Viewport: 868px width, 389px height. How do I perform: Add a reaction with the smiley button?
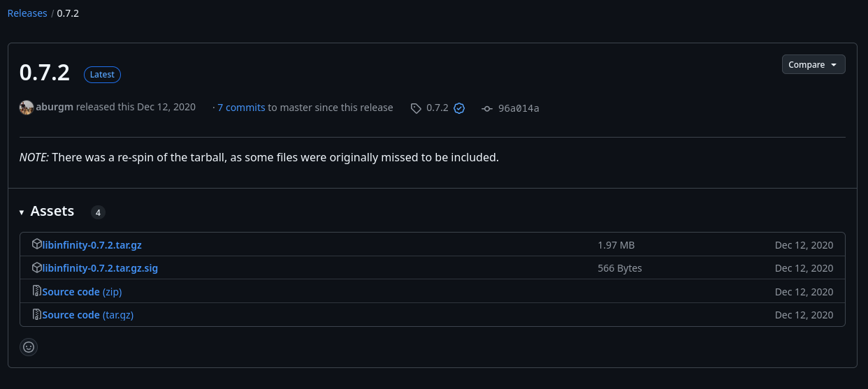tap(29, 346)
